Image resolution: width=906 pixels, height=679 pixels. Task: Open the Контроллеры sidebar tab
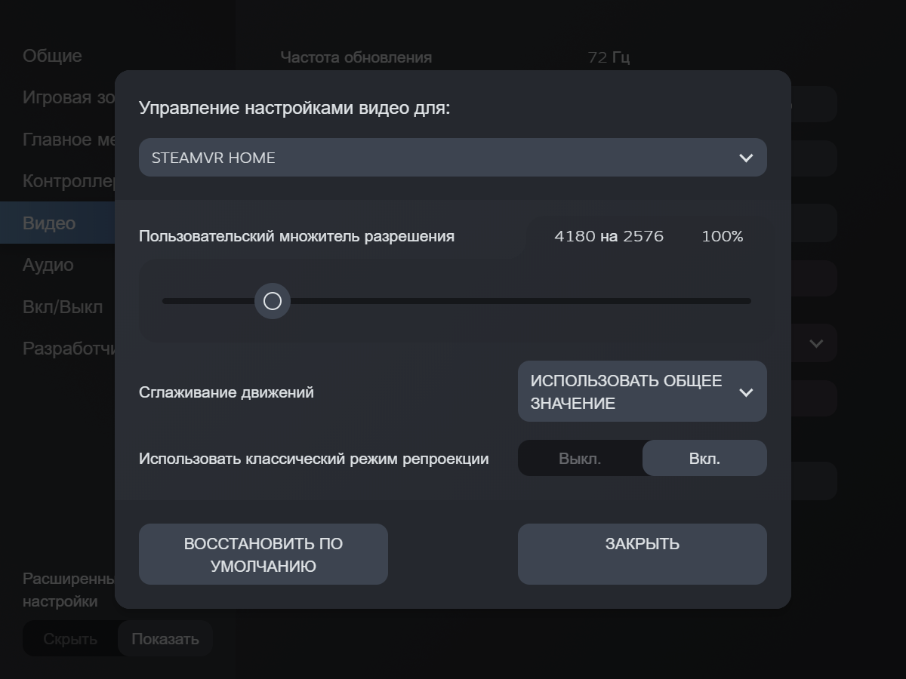pos(68,181)
